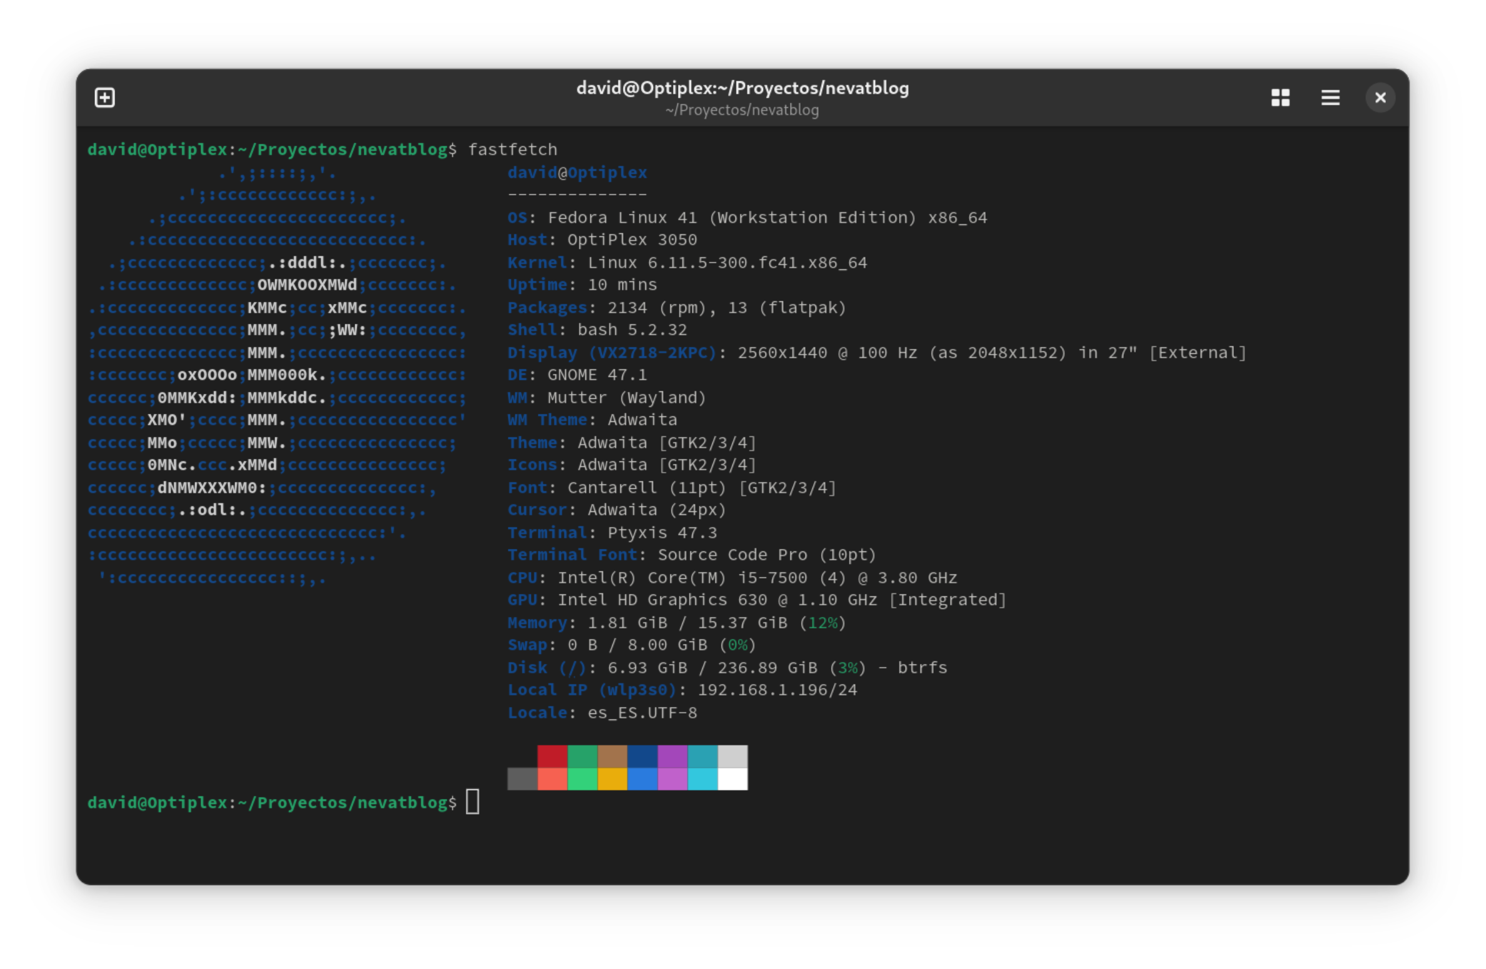Click the Font line Cantarell (11pt)
The width and height of the screenshot is (1486, 969).
[x=672, y=488]
